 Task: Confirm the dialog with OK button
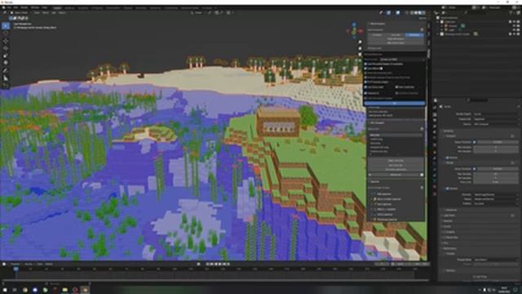395,104
